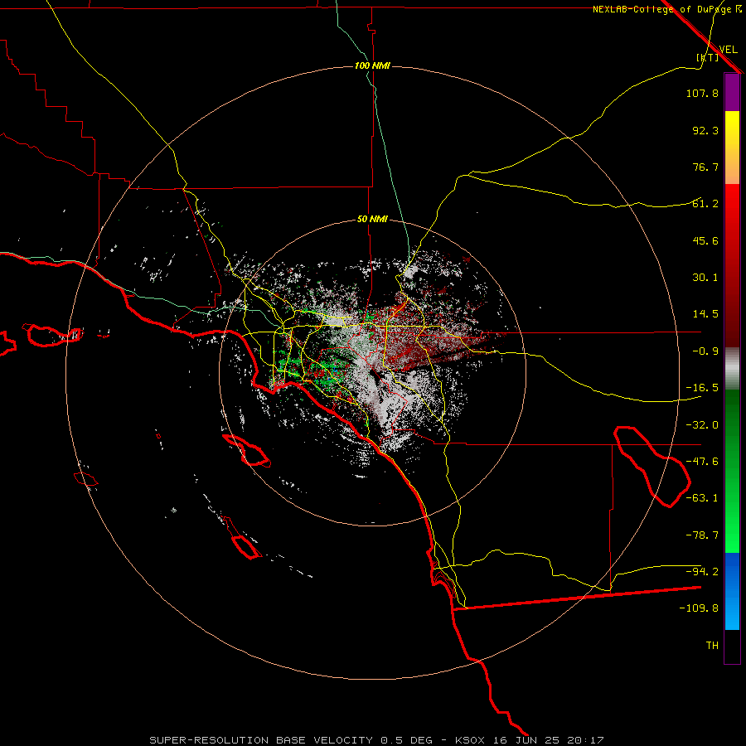Click the TH legend label
Screen dimensions: 746x746
(x=712, y=646)
